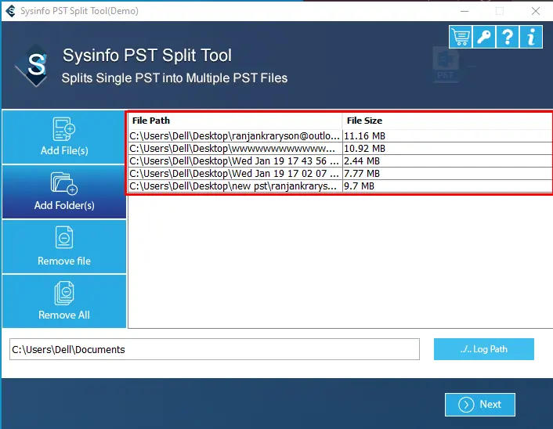Image resolution: width=553 pixels, height=429 pixels.
Task: Click the Add File(s) button
Action: (x=64, y=137)
